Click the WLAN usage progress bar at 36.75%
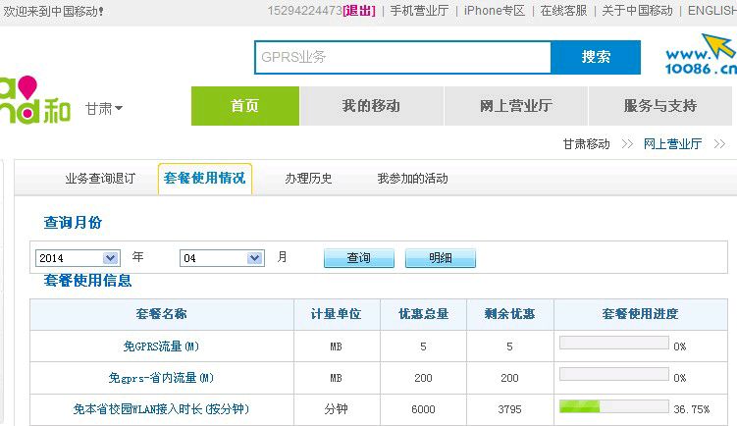737x426 pixels. pos(614,405)
